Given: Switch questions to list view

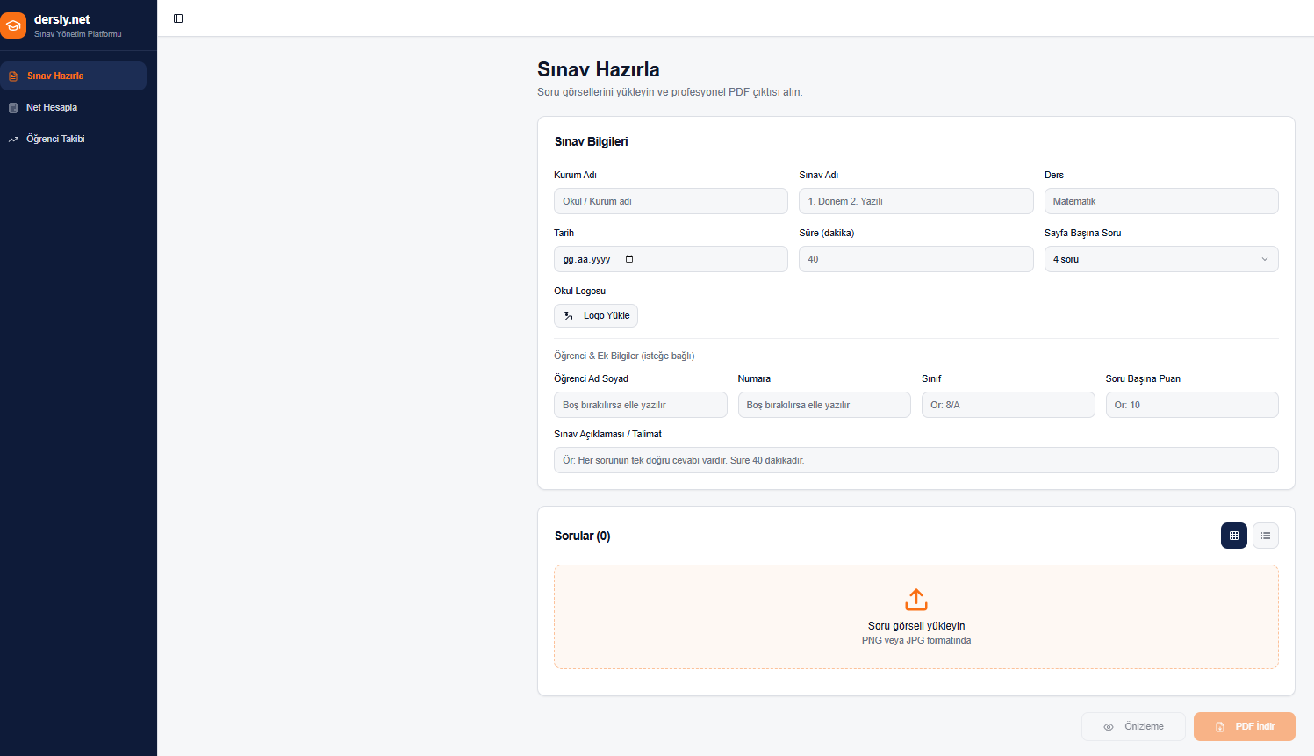Looking at the screenshot, I should (x=1266, y=536).
